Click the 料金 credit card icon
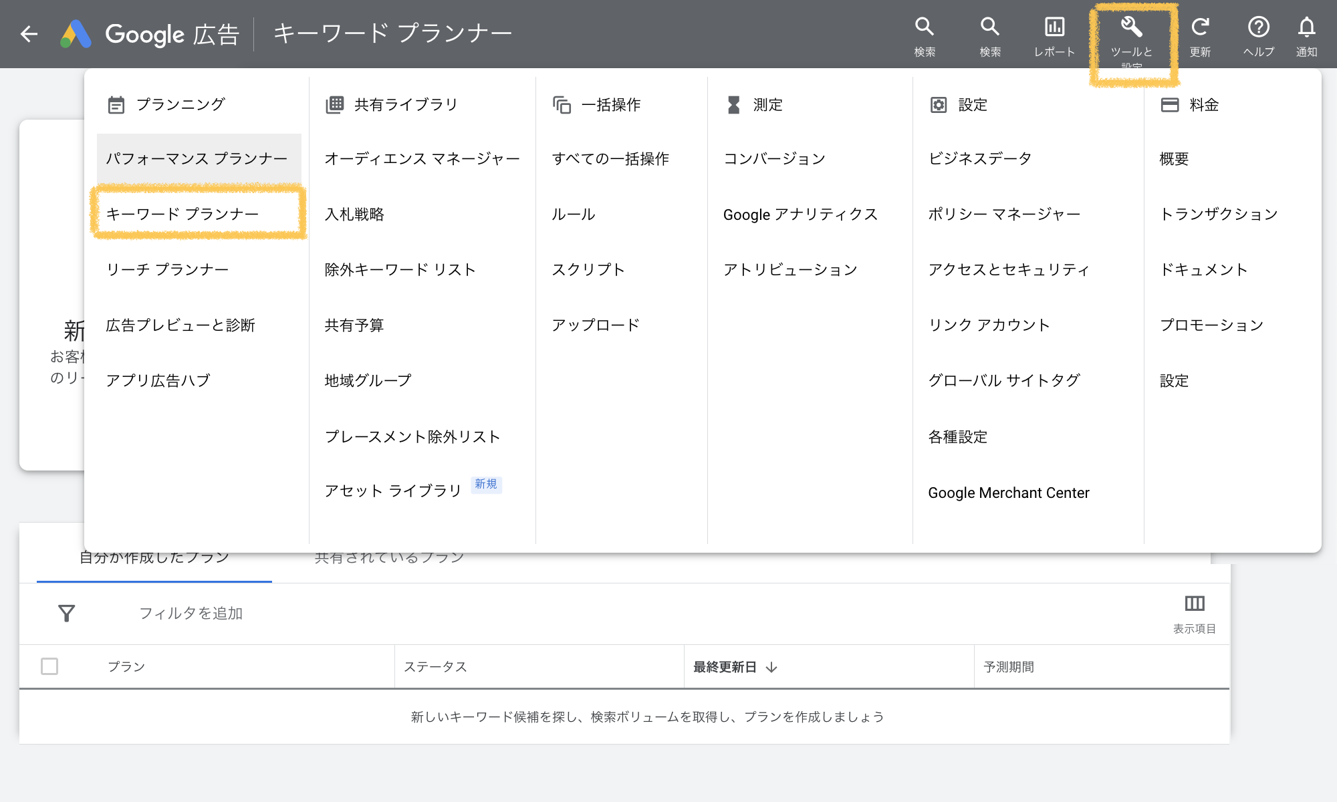Viewport: 1337px width, 802px height. point(1170,105)
